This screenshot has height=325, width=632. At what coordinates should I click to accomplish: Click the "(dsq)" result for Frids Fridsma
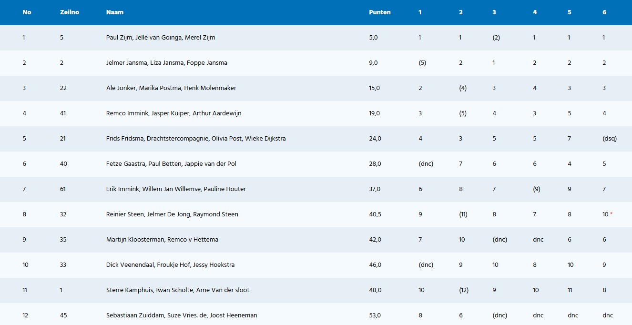[x=609, y=139]
